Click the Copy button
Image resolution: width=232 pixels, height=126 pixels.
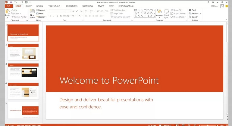15,13
